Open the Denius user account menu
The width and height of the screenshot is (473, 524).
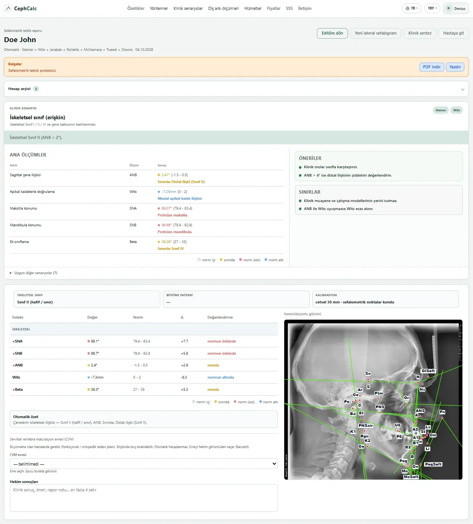pos(456,8)
